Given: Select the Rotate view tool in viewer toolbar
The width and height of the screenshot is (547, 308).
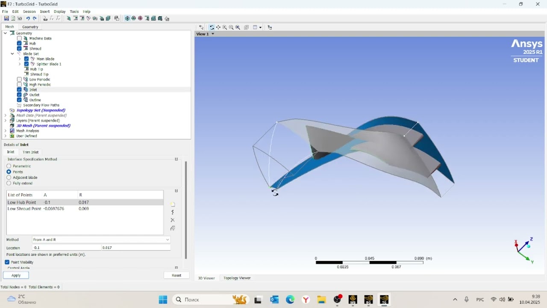Looking at the screenshot, I should (x=212, y=27).
